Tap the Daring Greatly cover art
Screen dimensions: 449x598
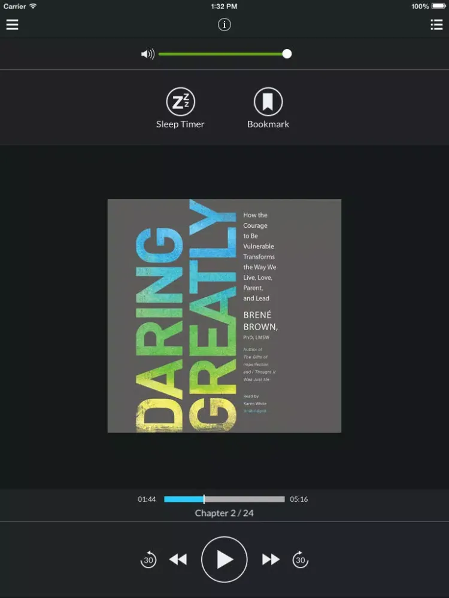point(224,316)
